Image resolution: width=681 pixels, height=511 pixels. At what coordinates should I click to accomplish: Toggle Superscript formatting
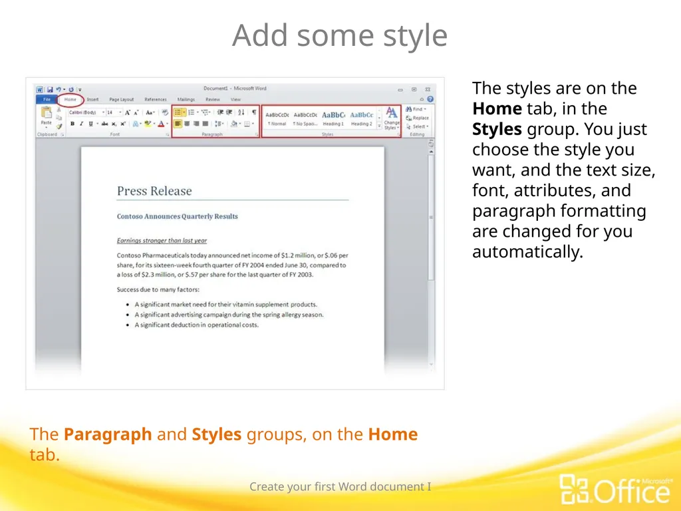(123, 124)
